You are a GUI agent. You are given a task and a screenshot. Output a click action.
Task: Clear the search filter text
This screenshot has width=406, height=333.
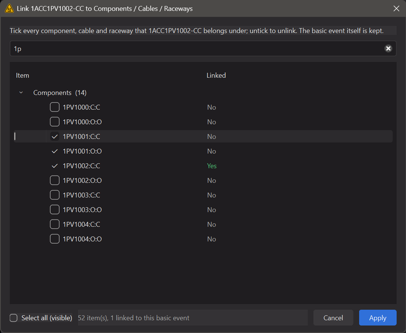click(x=388, y=49)
